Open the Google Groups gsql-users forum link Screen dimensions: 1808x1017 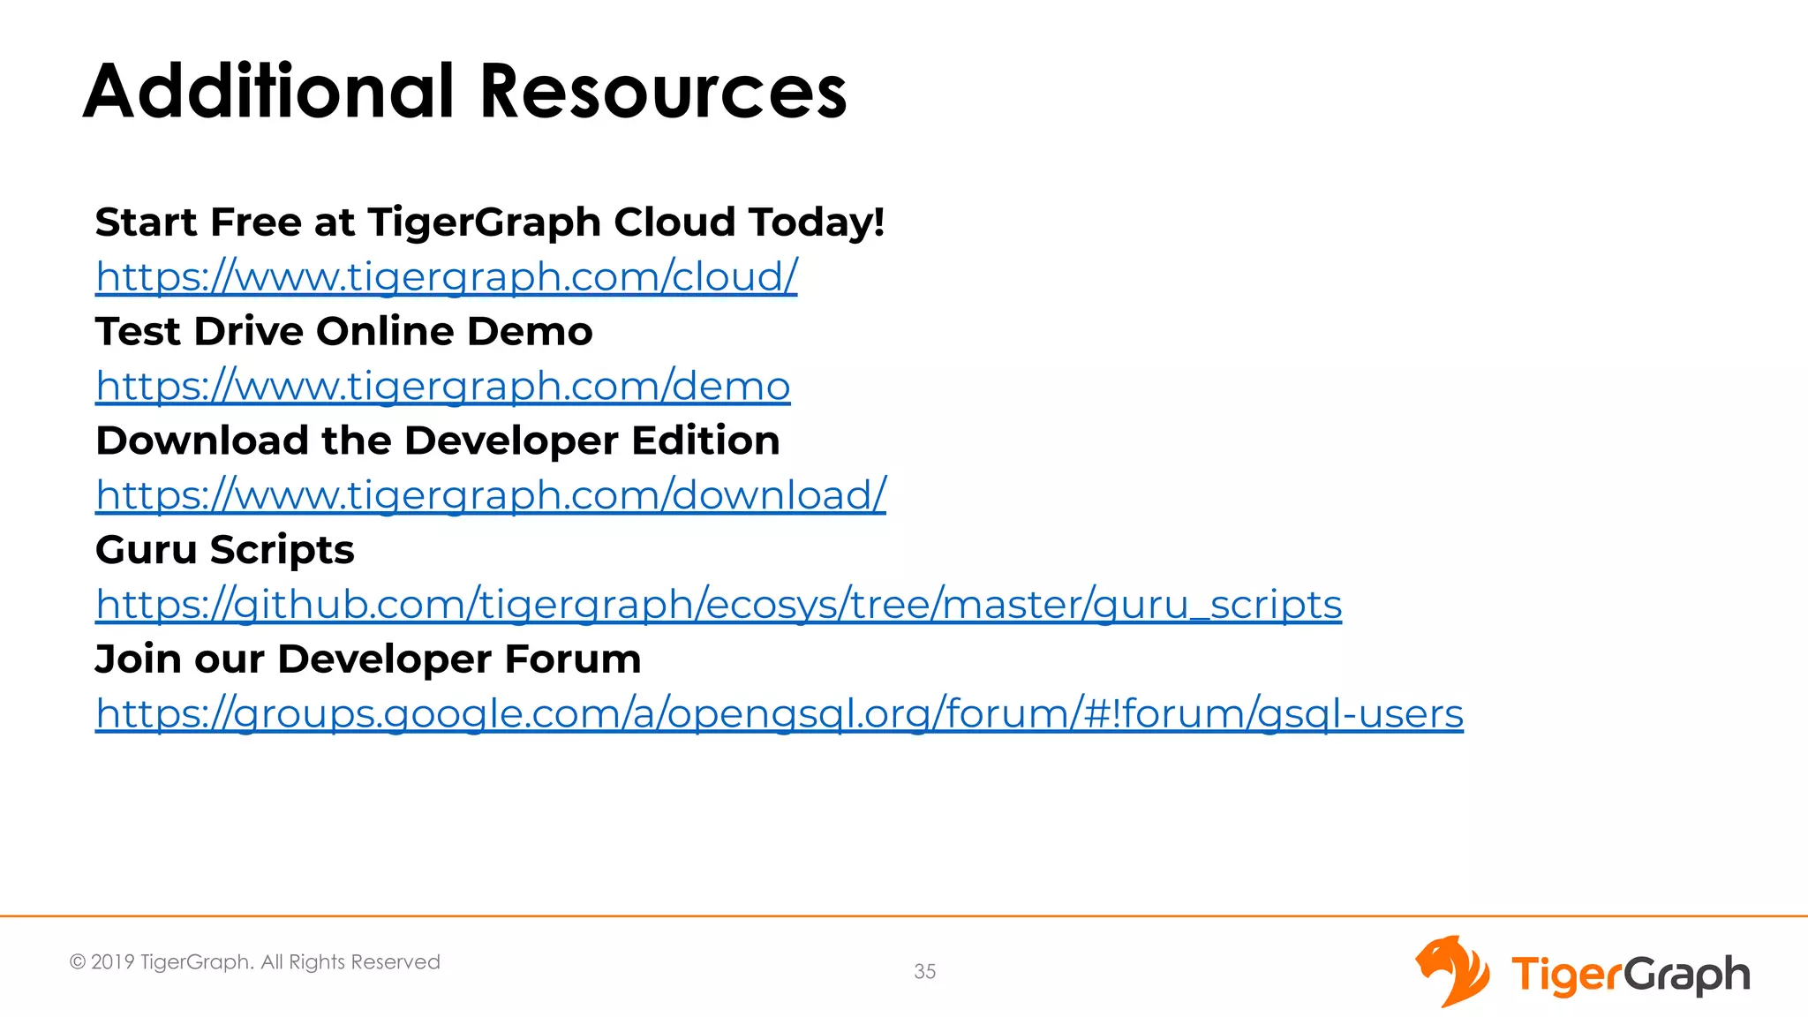[x=780, y=714]
